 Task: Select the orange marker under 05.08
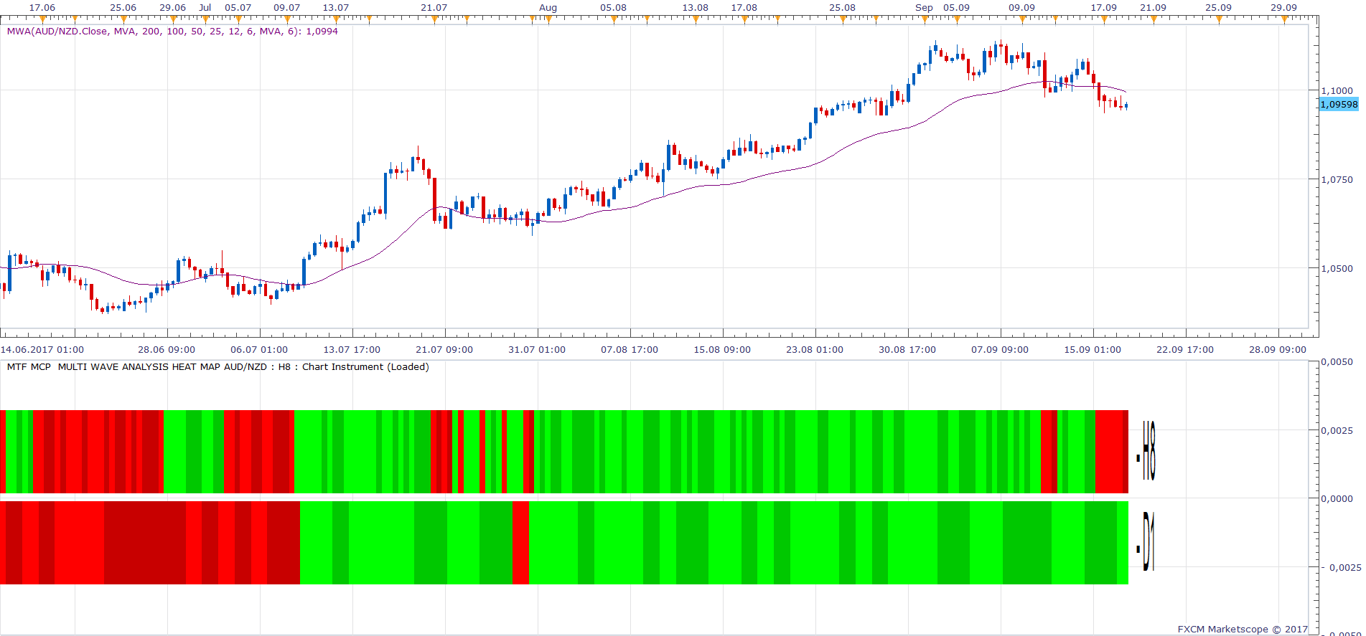(x=614, y=19)
